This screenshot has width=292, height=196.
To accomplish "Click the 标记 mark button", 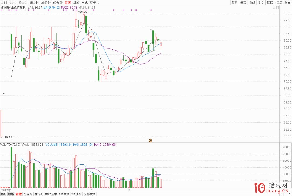I will pyautogui.click(x=270, y=2).
